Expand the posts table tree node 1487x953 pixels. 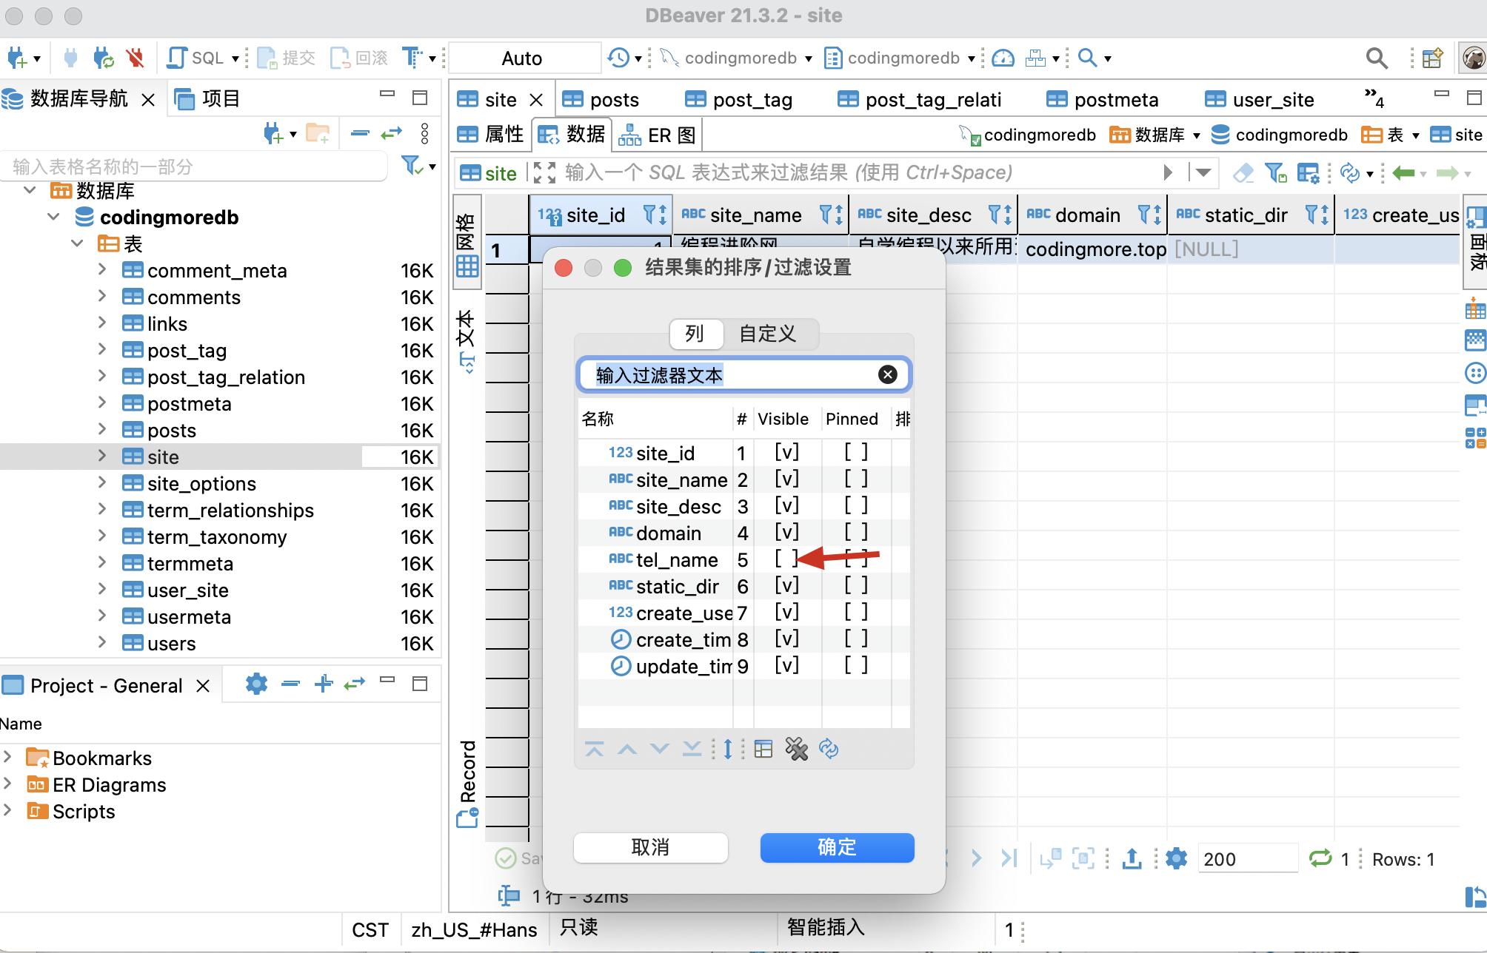pos(102,430)
